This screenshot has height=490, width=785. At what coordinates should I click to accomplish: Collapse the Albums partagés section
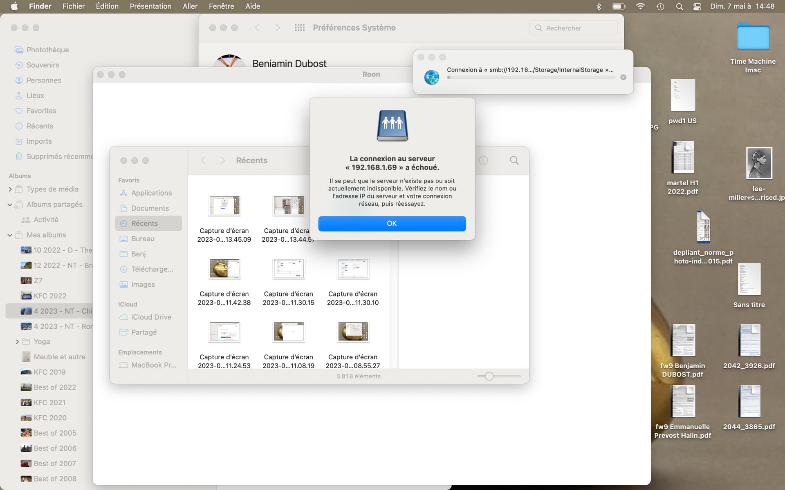pos(10,205)
